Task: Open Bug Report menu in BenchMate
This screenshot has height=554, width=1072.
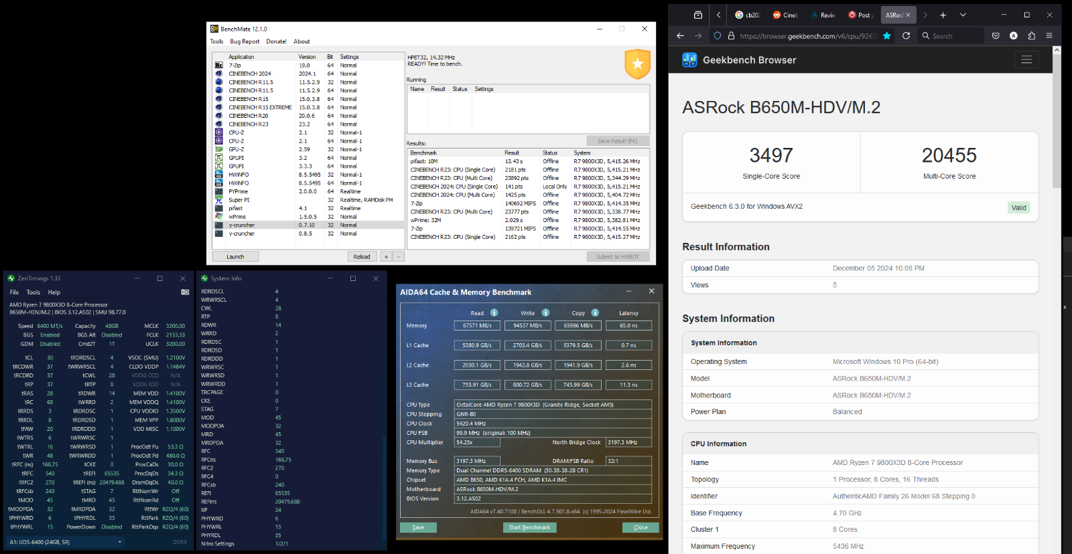Action: pyautogui.click(x=245, y=41)
